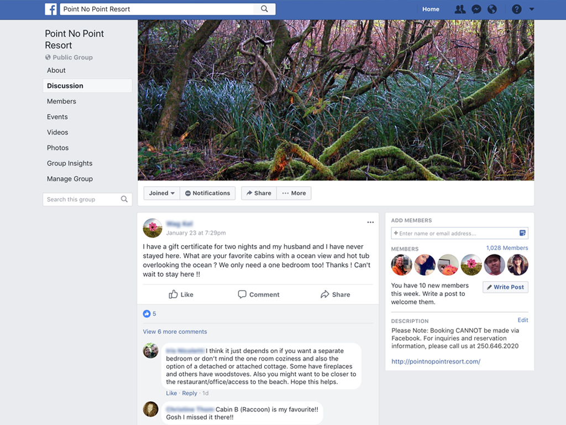Open the pointnopointresort.com link
Viewport: 566px width, 425px height.
coord(436,361)
